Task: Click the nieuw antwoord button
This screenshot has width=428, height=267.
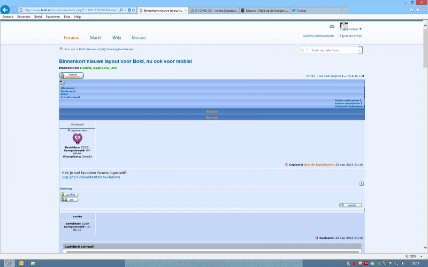Action: pos(72,75)
